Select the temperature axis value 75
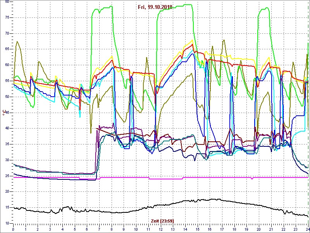This screenshot has width=310, height=233. click(7, 17)
